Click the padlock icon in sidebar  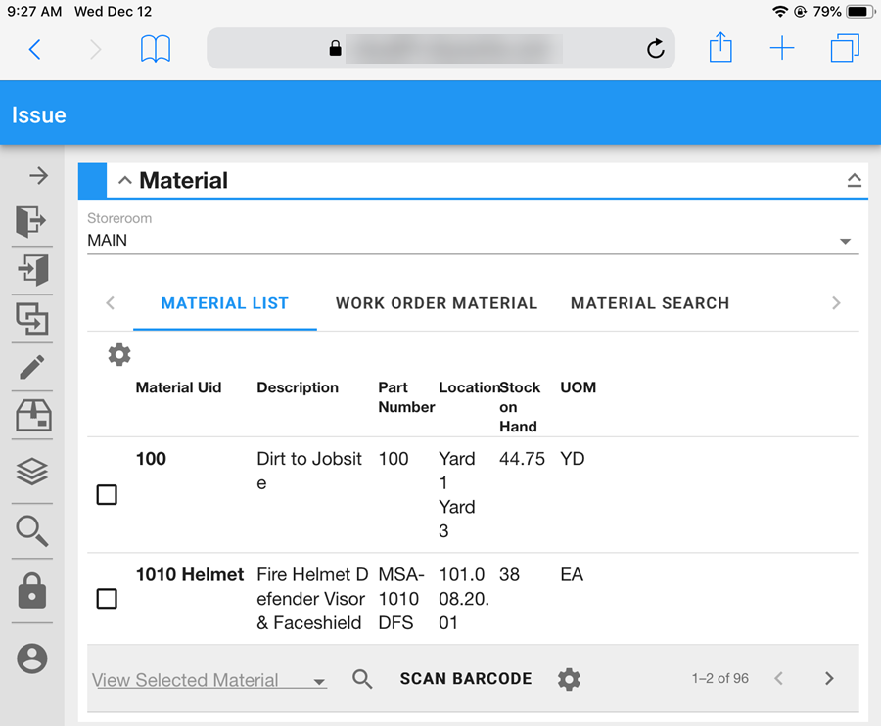pos(31,591)
